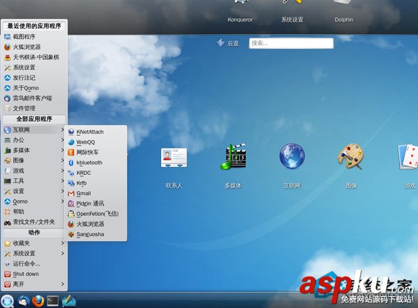Open 查找文件/文件夹 search tool

34,222
